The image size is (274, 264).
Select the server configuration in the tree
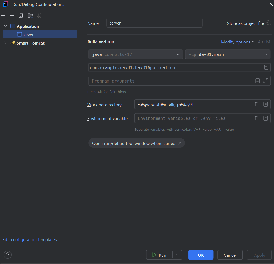pos(40,34)
